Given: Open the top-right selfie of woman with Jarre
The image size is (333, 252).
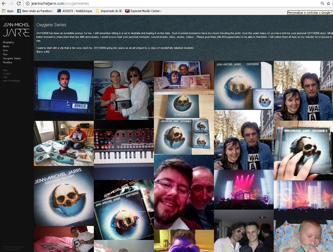Looking at the screenshot, I should pyautogui.click(x=303, y=91).
